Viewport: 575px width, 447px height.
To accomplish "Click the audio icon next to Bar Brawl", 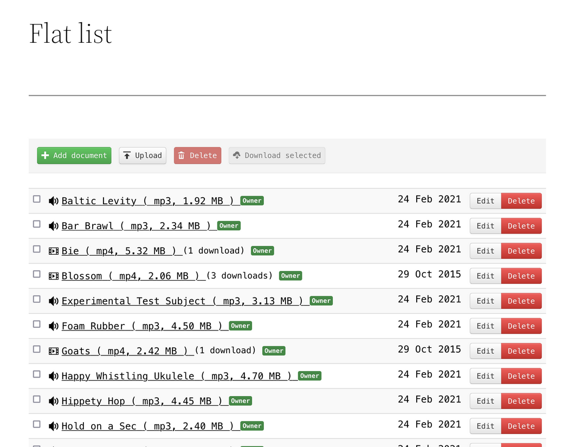I will (54, 225).
